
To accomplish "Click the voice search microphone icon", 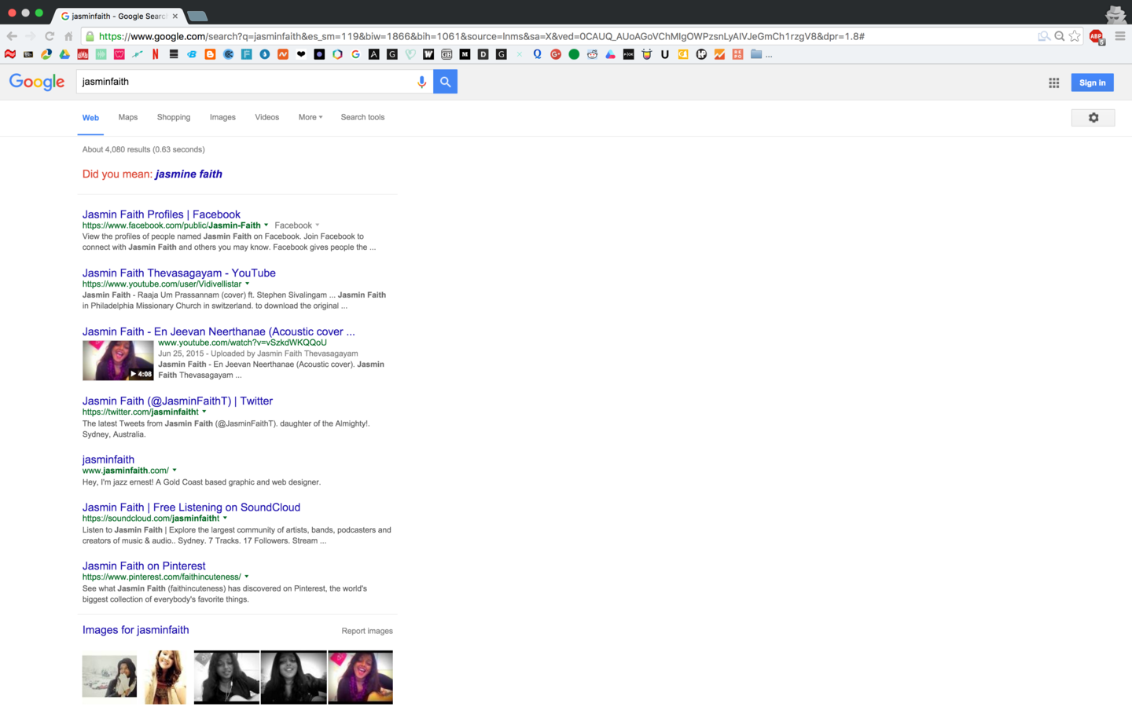I will coord(421,82).
